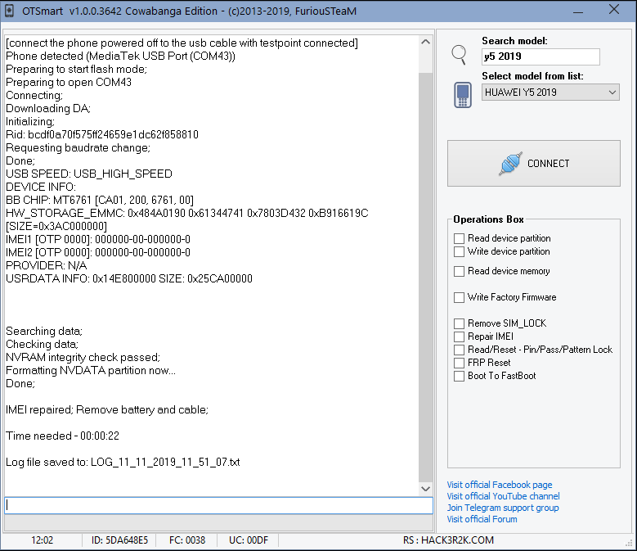Toggle the FRP Reset checkbox
637x551 pixels.
point(459,363)
